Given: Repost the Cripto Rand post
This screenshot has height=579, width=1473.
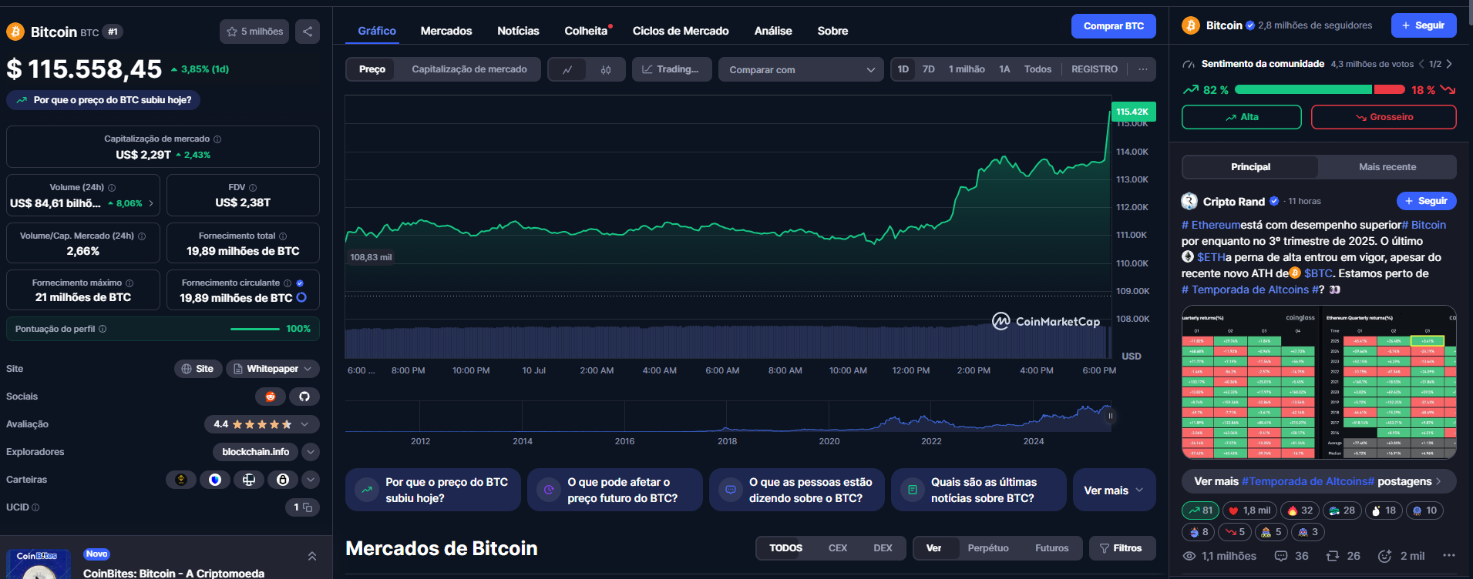Looking at the screenshot, I should pyautogui.click(x=1343, y=556).
